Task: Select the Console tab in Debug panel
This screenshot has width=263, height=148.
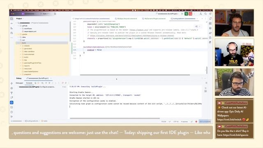Action: (x=29, y=83)
